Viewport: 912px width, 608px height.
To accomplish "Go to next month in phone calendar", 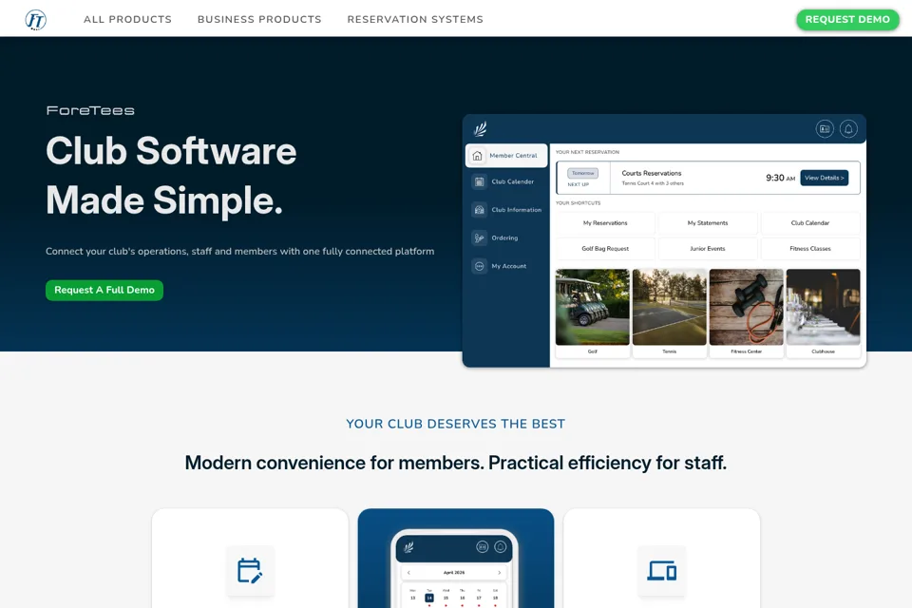I will pos(499,573).
